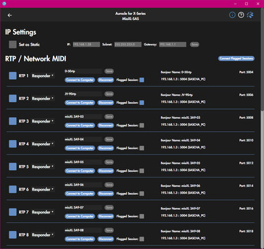Toggle the RTP 1 enable square
The height and width of the screenshot is (249, 264).
tap(12, 76)
